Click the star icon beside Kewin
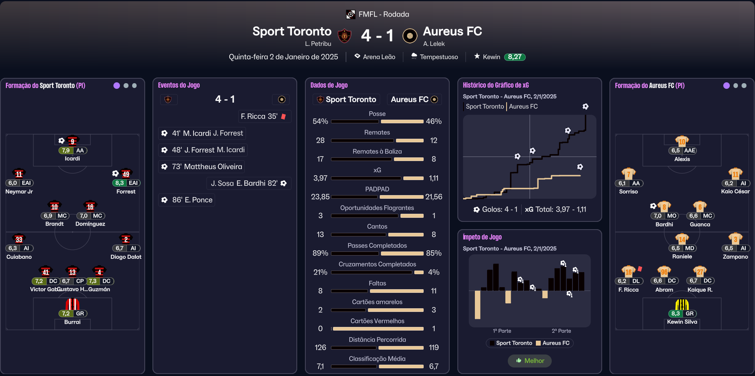Screen dimensions: 755x376 pos(477,56)
